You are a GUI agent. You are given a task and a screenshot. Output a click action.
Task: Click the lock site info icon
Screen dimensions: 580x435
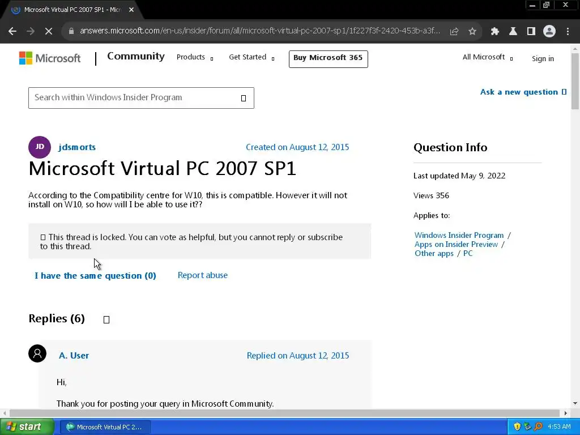(71, 31)
